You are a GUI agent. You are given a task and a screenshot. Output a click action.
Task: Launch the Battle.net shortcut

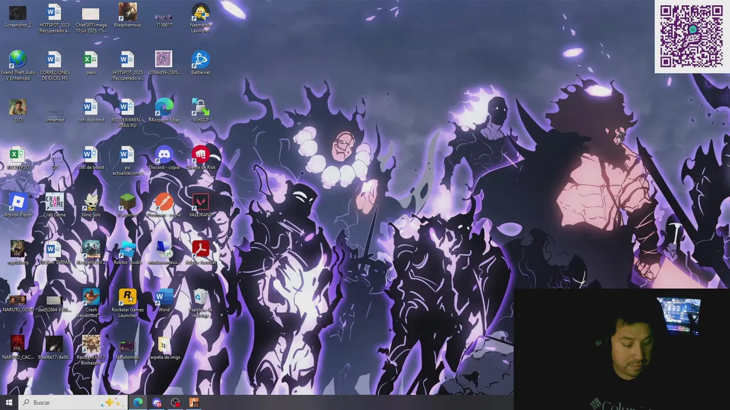[200, 63]
